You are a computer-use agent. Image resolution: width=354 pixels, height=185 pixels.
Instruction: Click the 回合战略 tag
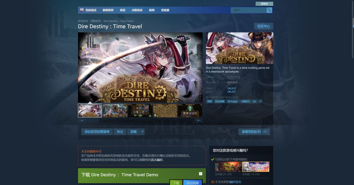tap(220, 102)
